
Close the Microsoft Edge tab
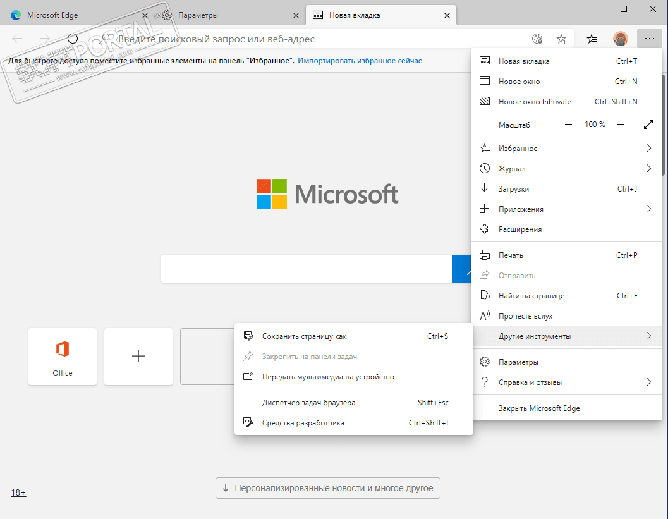[x=145, y=15]
